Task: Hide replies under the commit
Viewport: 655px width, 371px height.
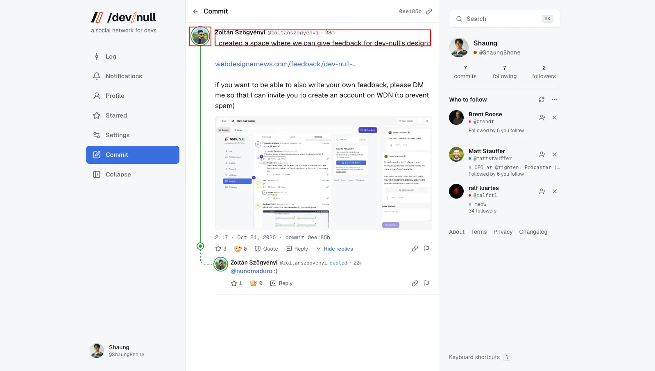Action: [334, 249]
